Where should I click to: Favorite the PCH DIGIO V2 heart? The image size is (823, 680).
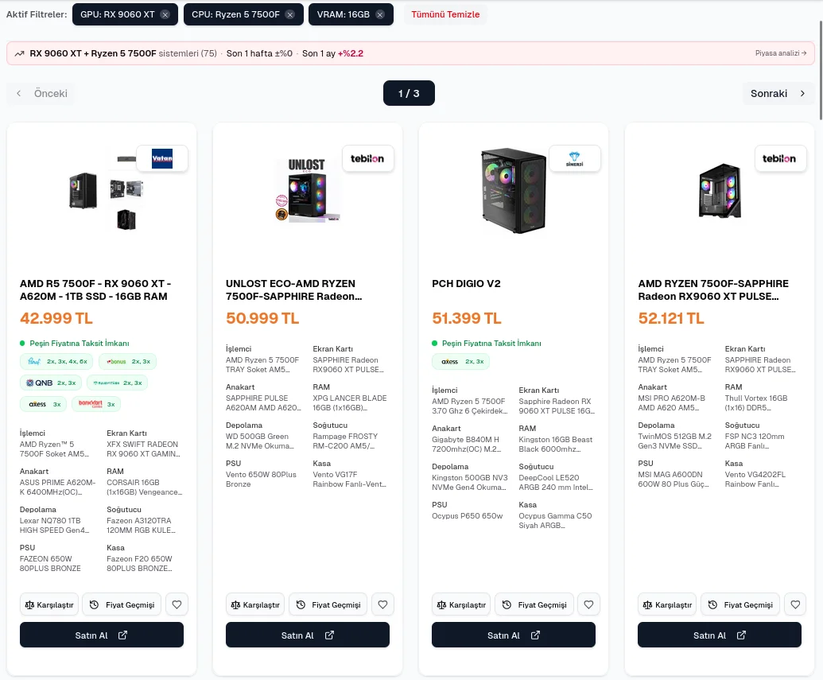click(589, 604)
